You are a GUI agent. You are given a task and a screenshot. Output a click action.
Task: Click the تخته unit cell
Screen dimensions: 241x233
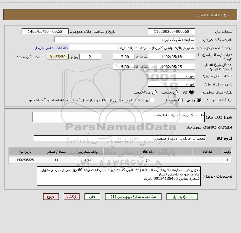88,160
